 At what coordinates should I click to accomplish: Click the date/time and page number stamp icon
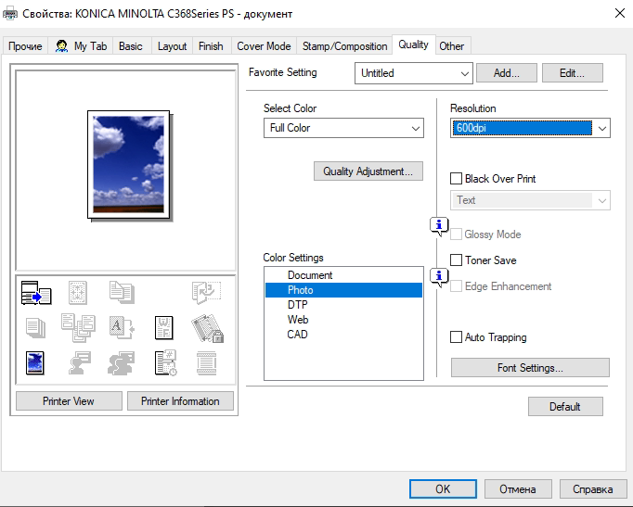(x=165, y=362)
